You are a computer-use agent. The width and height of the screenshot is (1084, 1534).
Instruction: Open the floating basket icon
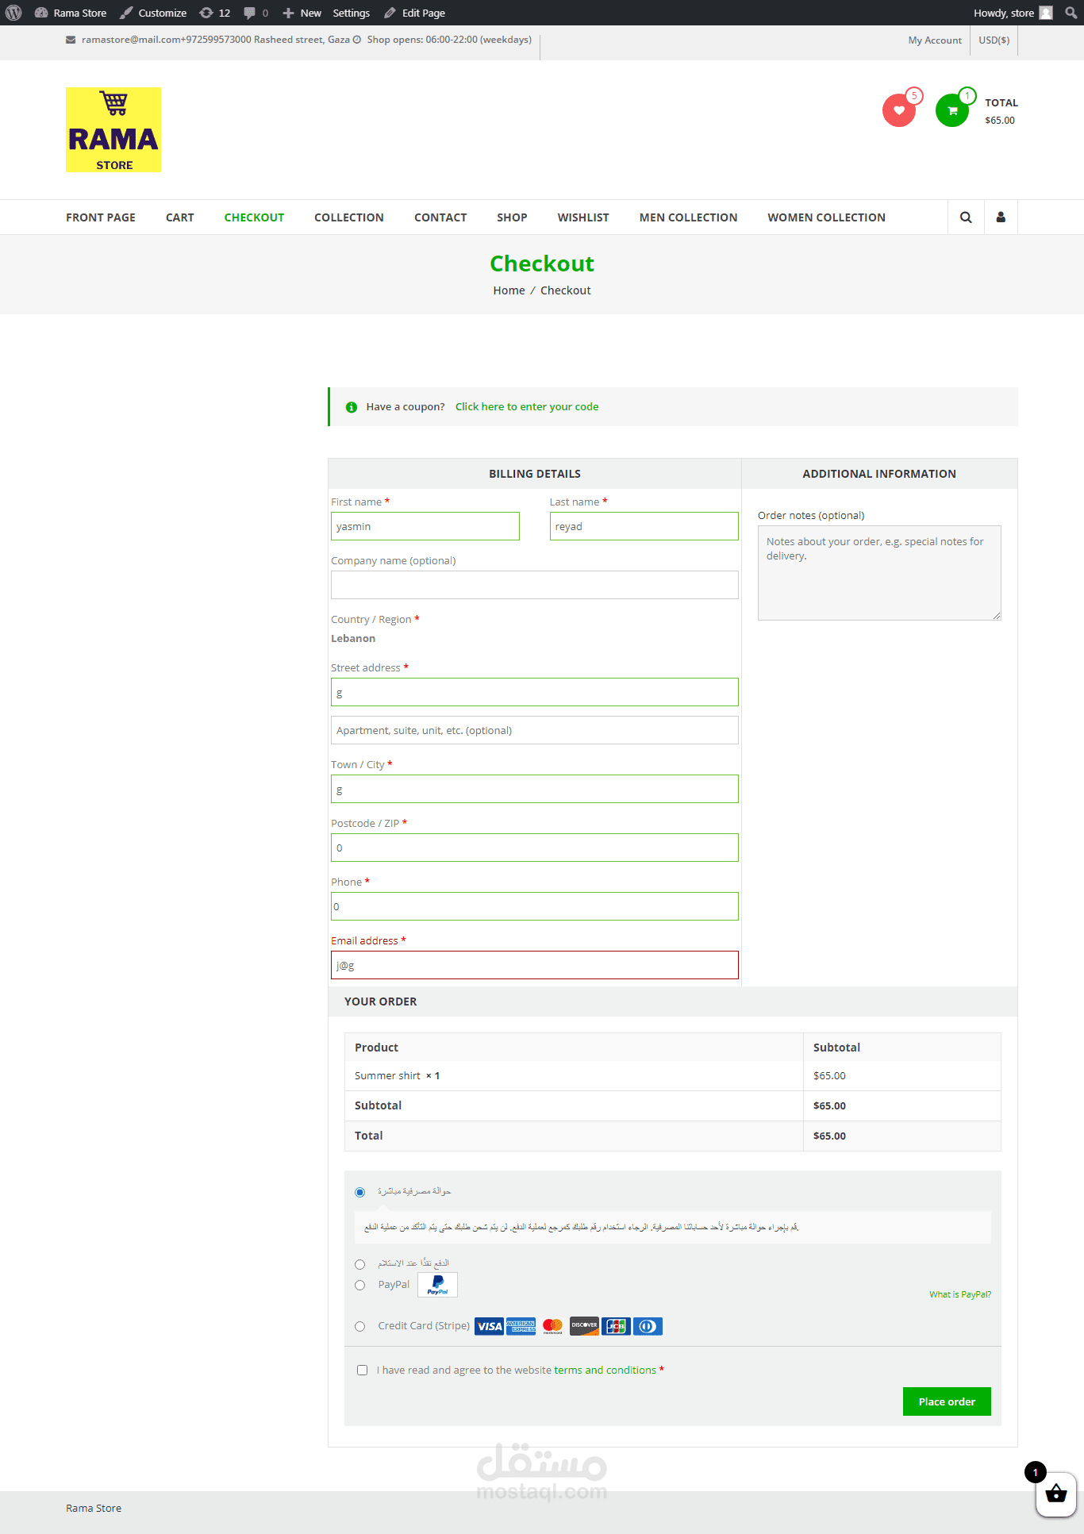click(x=1055, y=1494)
